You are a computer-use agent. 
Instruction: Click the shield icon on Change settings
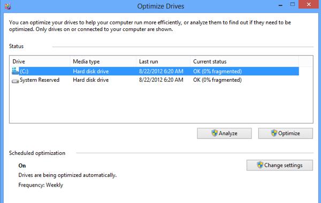click(x=260, y=165)
